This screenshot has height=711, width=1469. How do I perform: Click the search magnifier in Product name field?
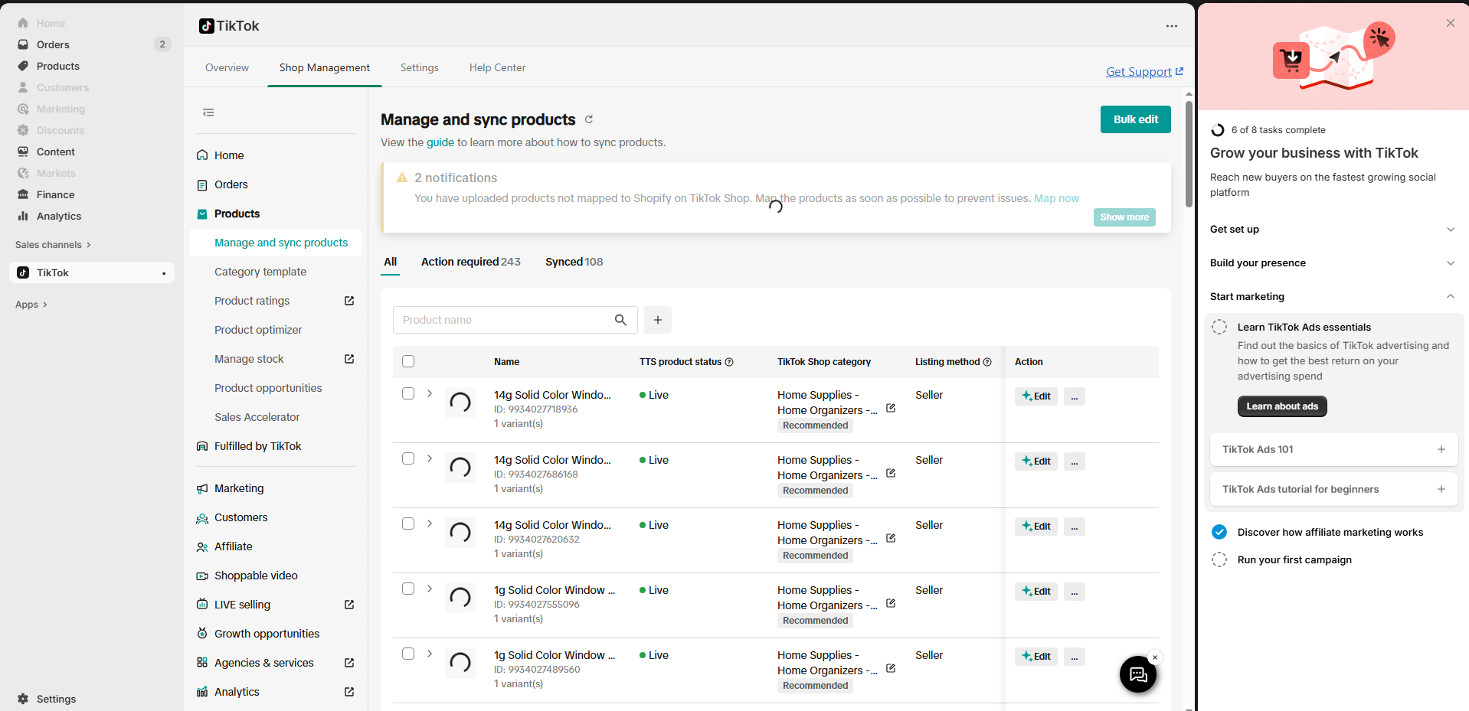point(620,320)
